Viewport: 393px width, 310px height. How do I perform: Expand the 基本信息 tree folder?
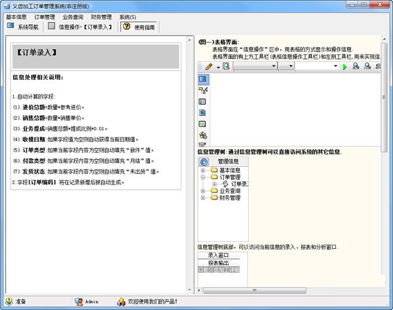(203, 171)
